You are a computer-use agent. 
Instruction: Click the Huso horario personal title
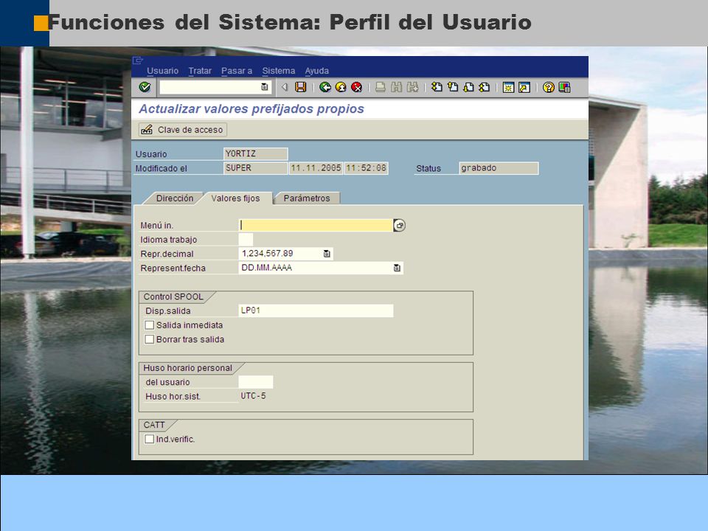[x=187, y=368]
